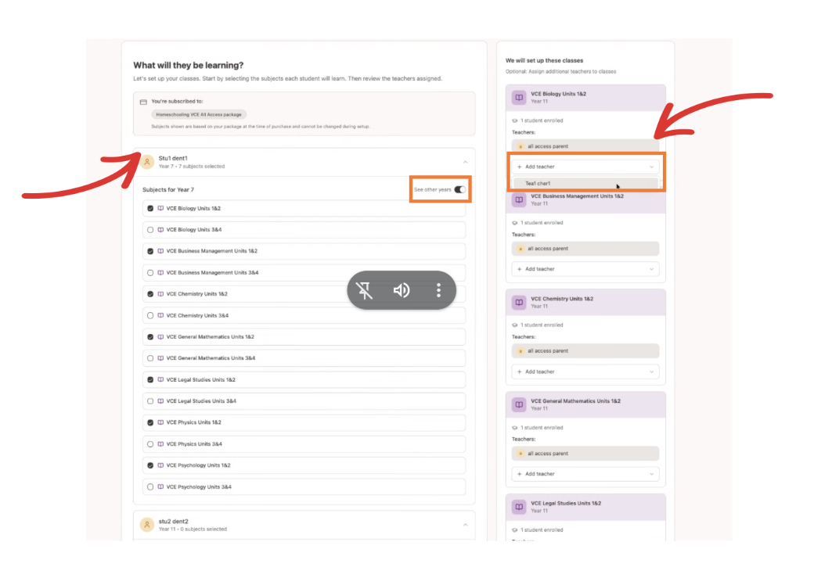Click the book icon on VCE Biology Units 1&2 card
Screen dimensions: 814x585
click(518, 96)
